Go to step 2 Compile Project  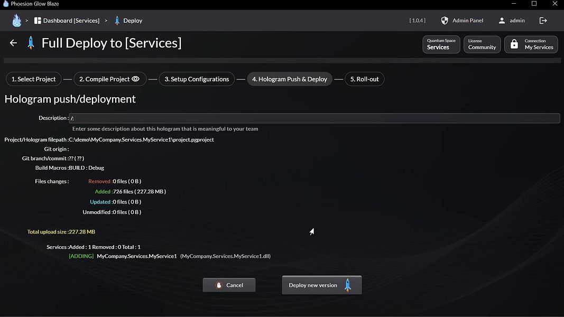(110, 79)
